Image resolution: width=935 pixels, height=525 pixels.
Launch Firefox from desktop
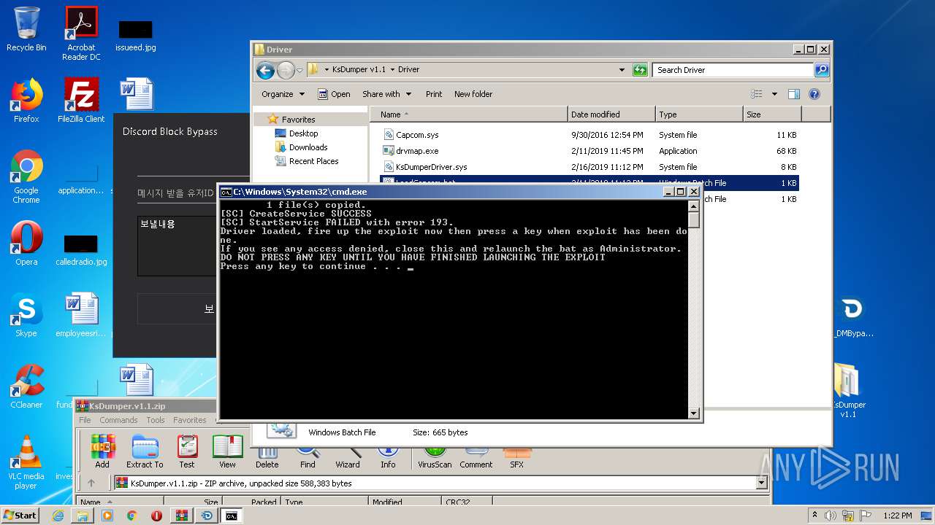click(26, 101)
